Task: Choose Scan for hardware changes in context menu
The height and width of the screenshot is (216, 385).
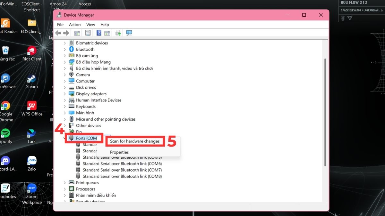Action: (135, 141)
